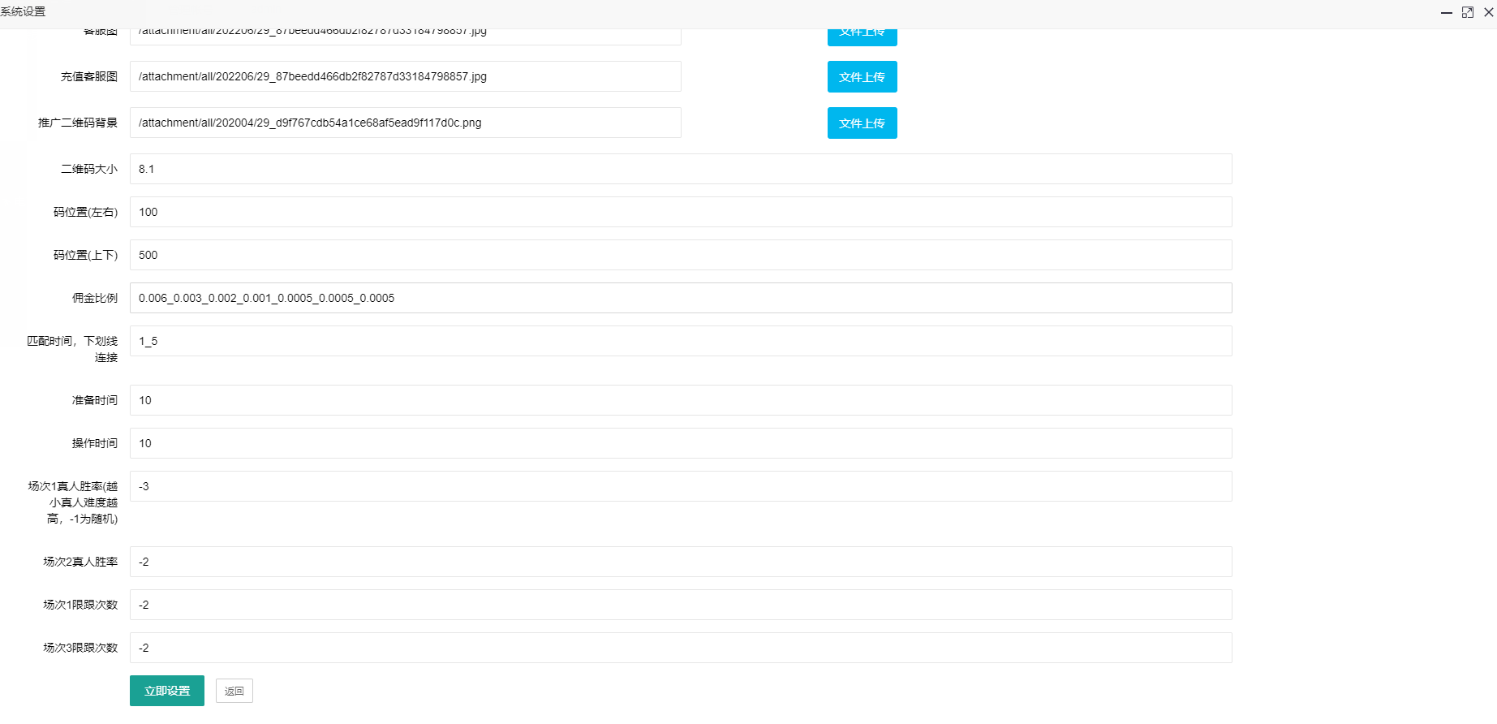Select the 场次3限跟次数 input

[680, 648]
